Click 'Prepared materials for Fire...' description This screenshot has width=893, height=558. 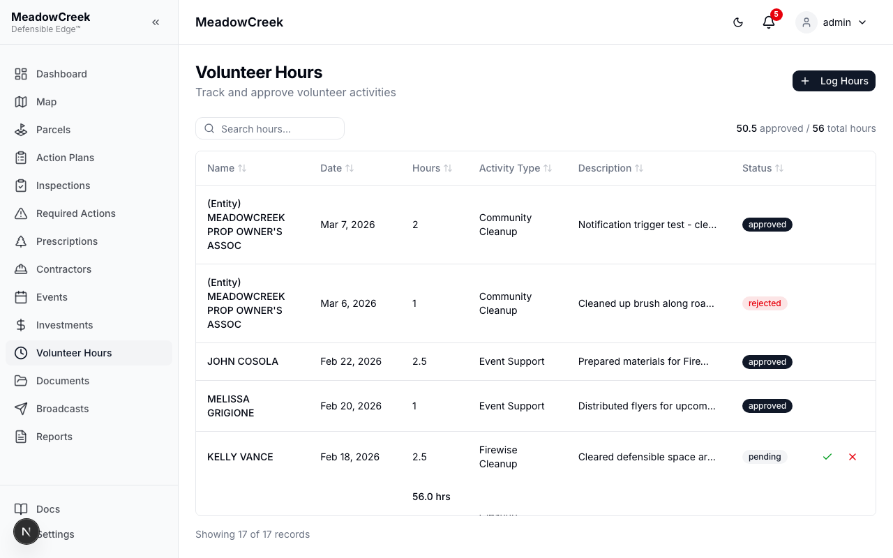tap(643, 361)
